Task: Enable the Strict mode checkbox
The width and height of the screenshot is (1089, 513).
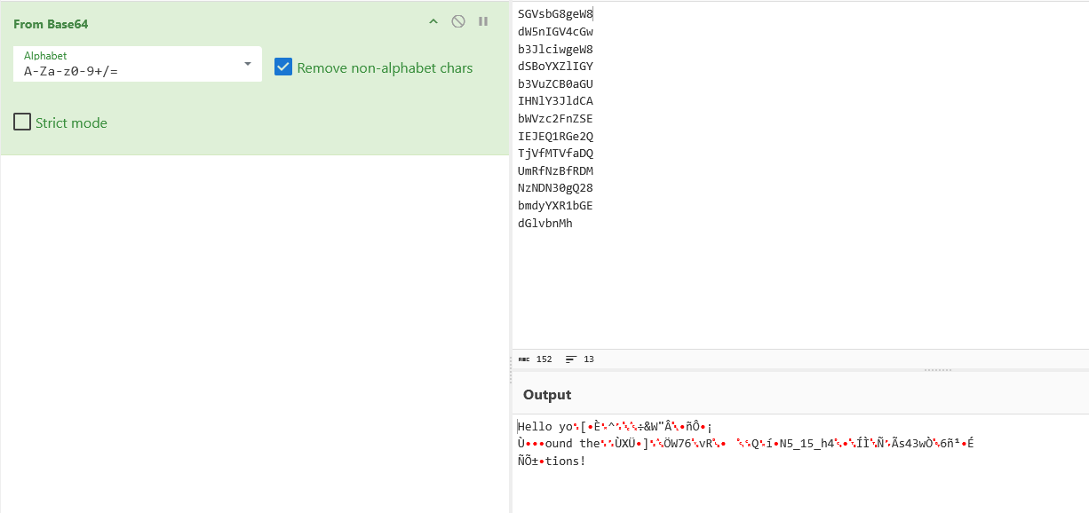Action: (22, 122)
